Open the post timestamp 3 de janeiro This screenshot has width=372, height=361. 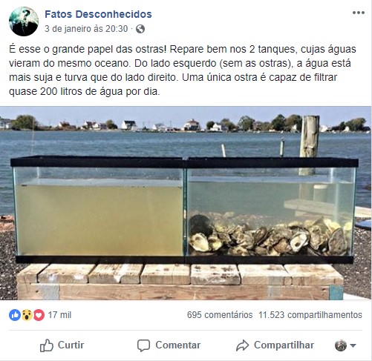click(86, 29)
